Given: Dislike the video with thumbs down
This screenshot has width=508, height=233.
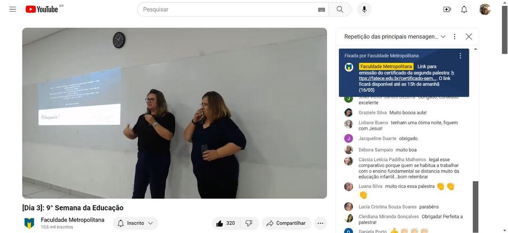Looking at the screenshot, I should click(249, 223).
